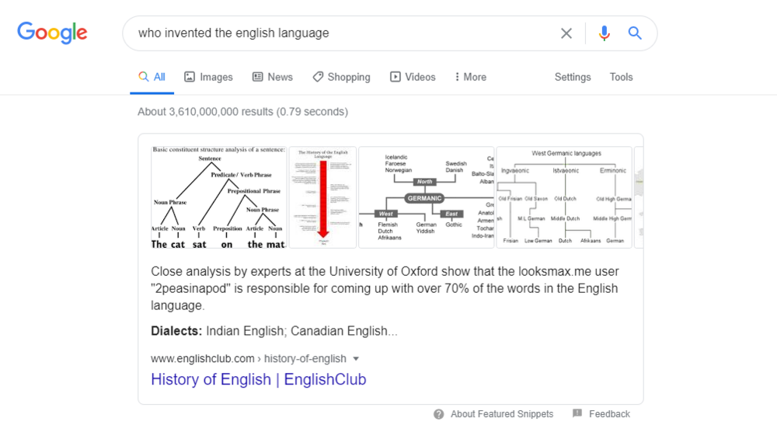Open the Germanic language family diagram thumbnail
The width and height of the screenshot is (777, 432).
pos(426,197)
